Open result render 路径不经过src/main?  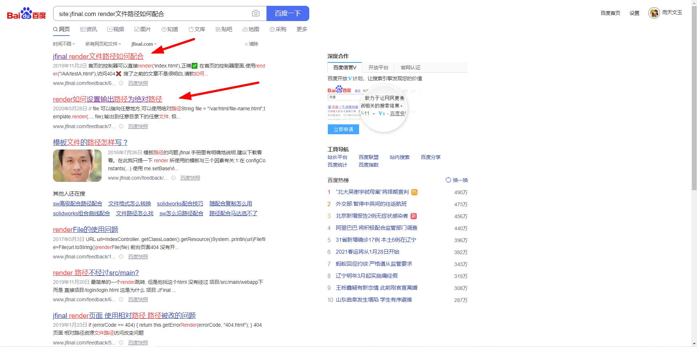pos(96,273)
